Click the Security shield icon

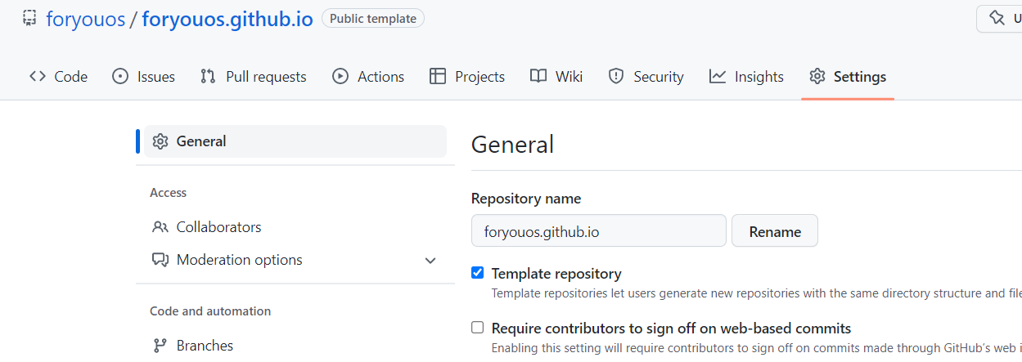point(616,76)
